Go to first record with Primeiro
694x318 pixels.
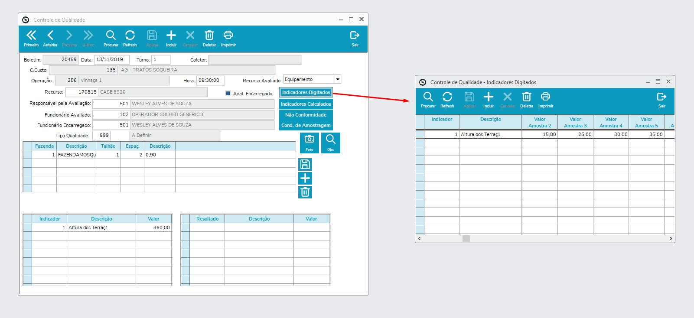coord(31,38)
